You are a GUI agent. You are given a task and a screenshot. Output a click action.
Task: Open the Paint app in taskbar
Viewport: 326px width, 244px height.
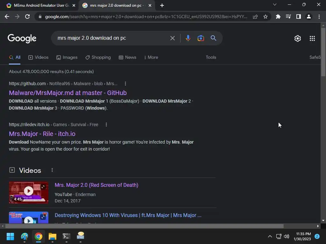pos(24,236)
